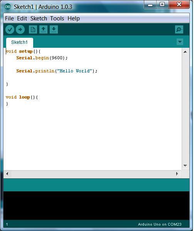Viewport: 194px width, 231px height.
Task: Click the void loop() line
Action: point(22,97)
